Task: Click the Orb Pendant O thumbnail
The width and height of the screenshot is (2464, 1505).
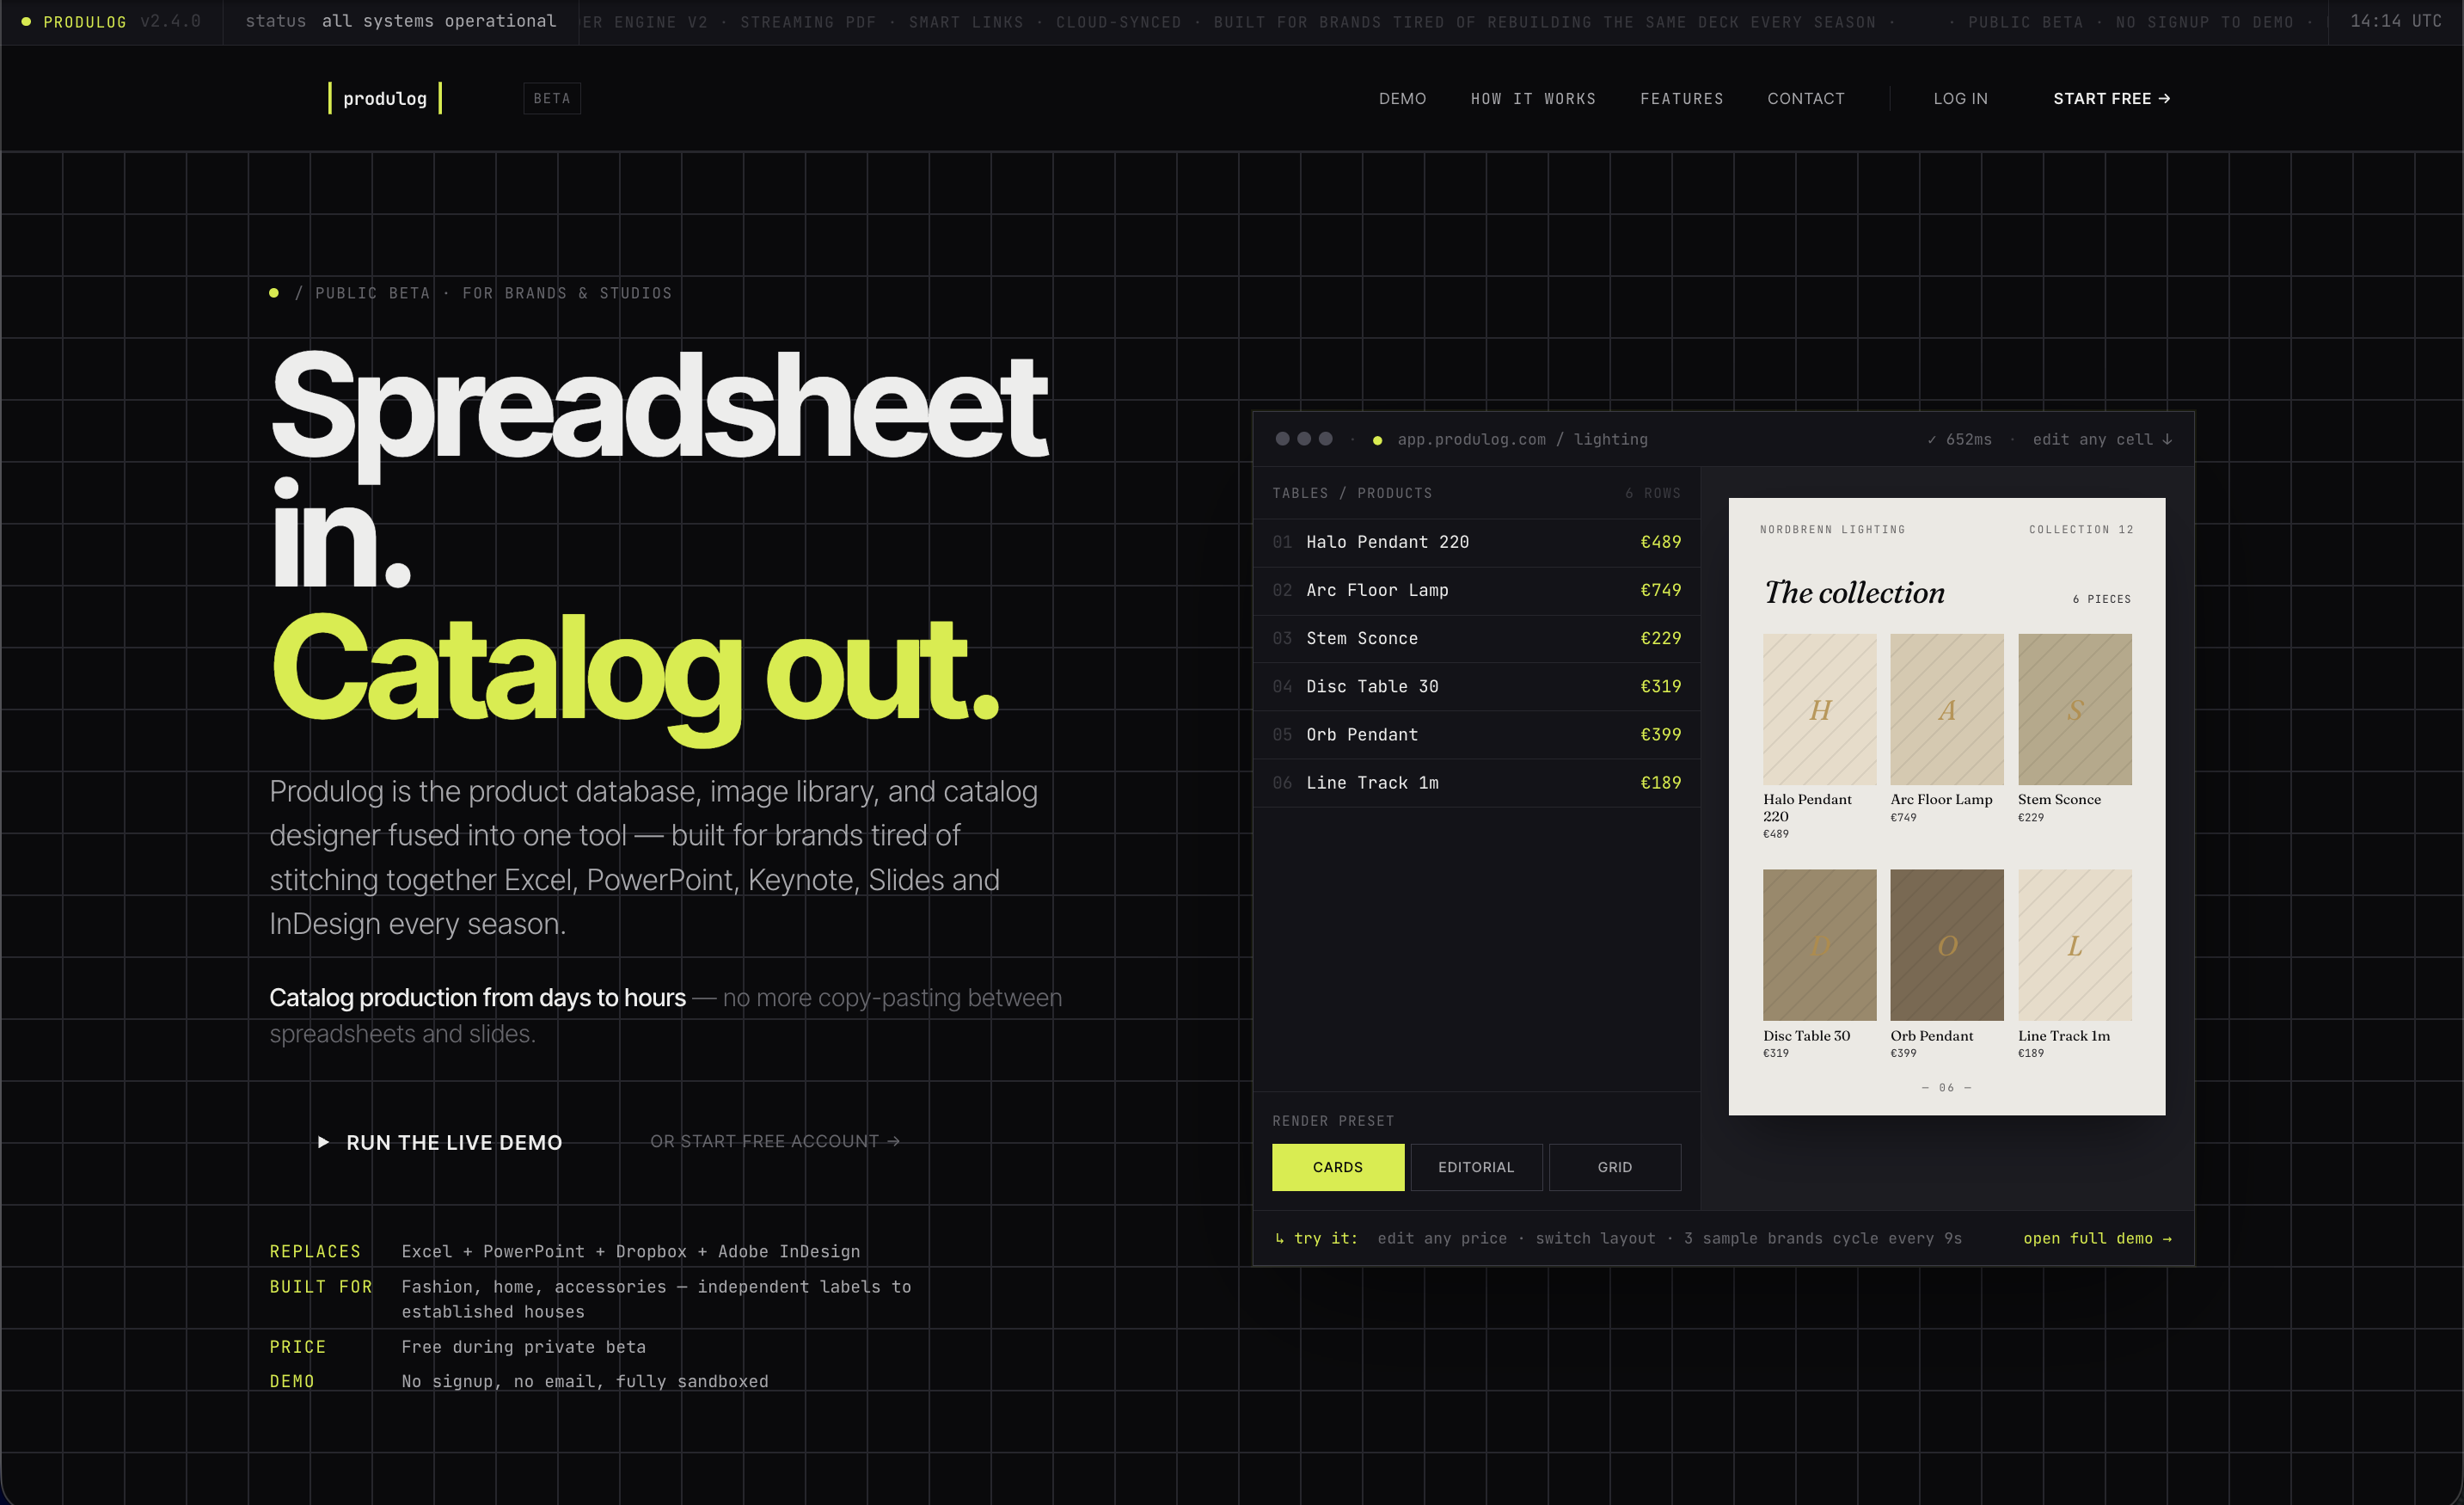Action: (1946, 945)
